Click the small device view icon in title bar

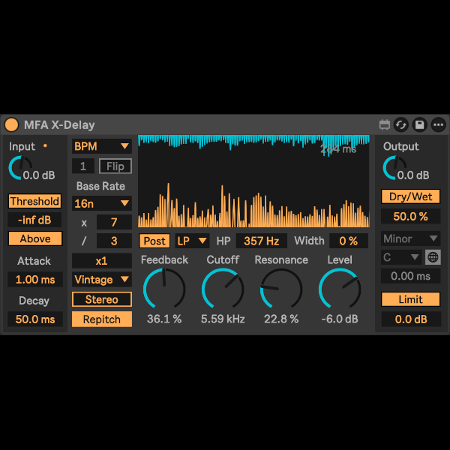[x=385, y=124]
